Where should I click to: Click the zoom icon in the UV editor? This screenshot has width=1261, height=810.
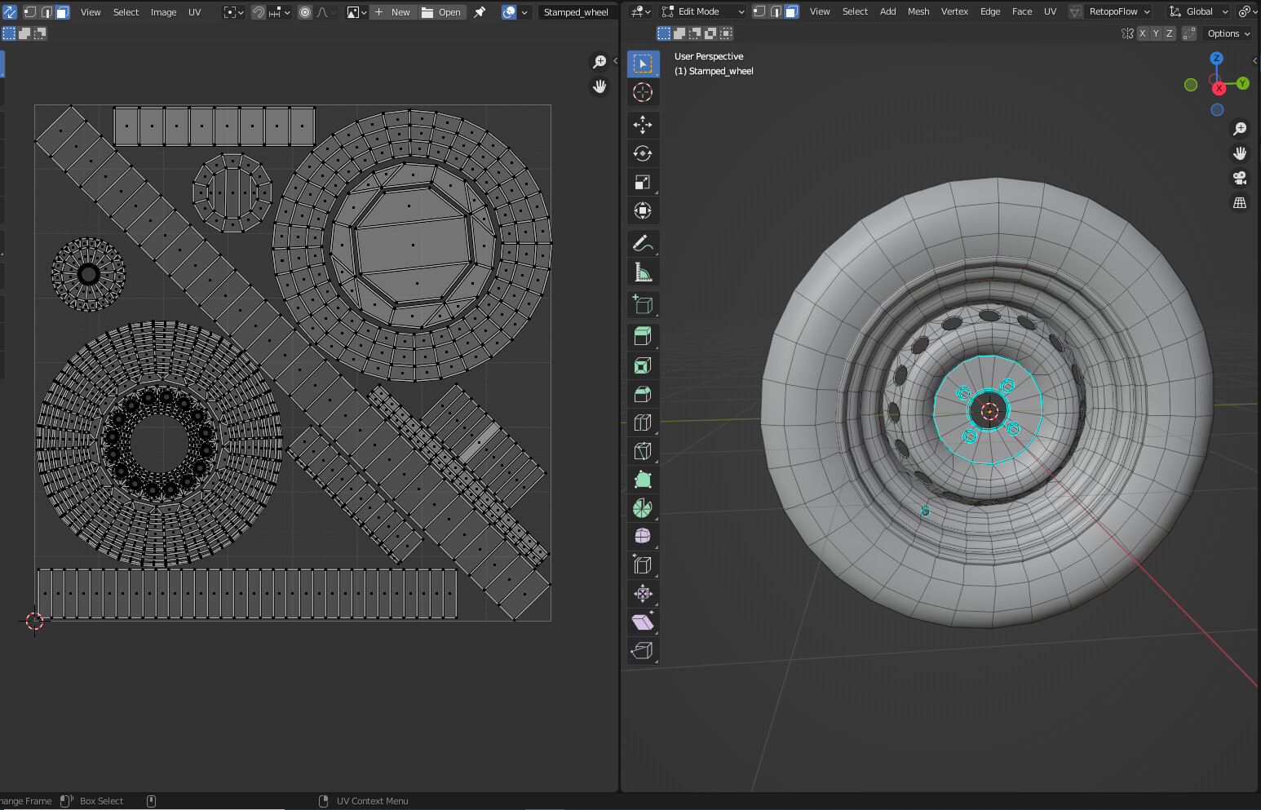600,61
